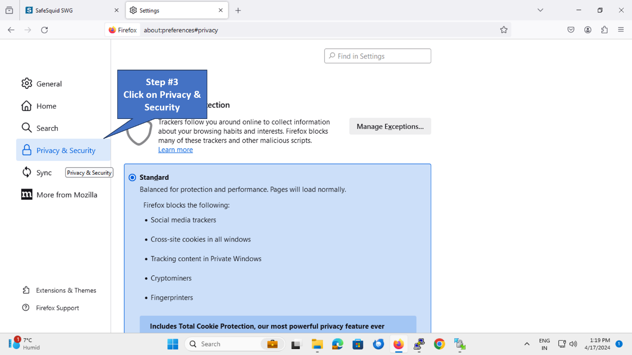Reload the current page
Image resolution: width=632 pixels, height=355 pixels.
tap(44, 30)
